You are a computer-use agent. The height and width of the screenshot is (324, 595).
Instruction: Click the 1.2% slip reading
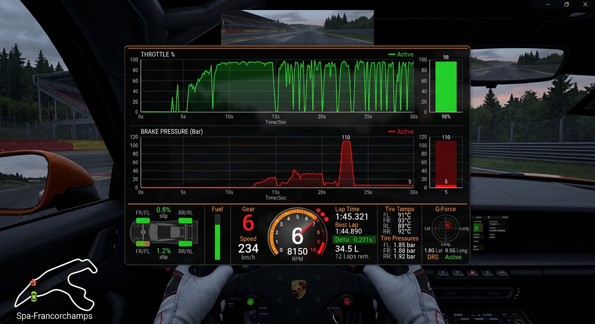pyautogui.click(x=164, y=251)
